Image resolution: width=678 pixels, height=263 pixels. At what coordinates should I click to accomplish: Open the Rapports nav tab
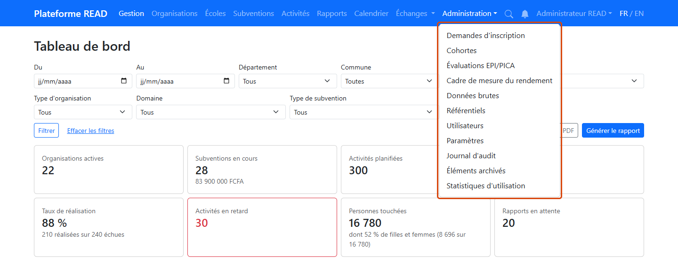click(332, 14)
